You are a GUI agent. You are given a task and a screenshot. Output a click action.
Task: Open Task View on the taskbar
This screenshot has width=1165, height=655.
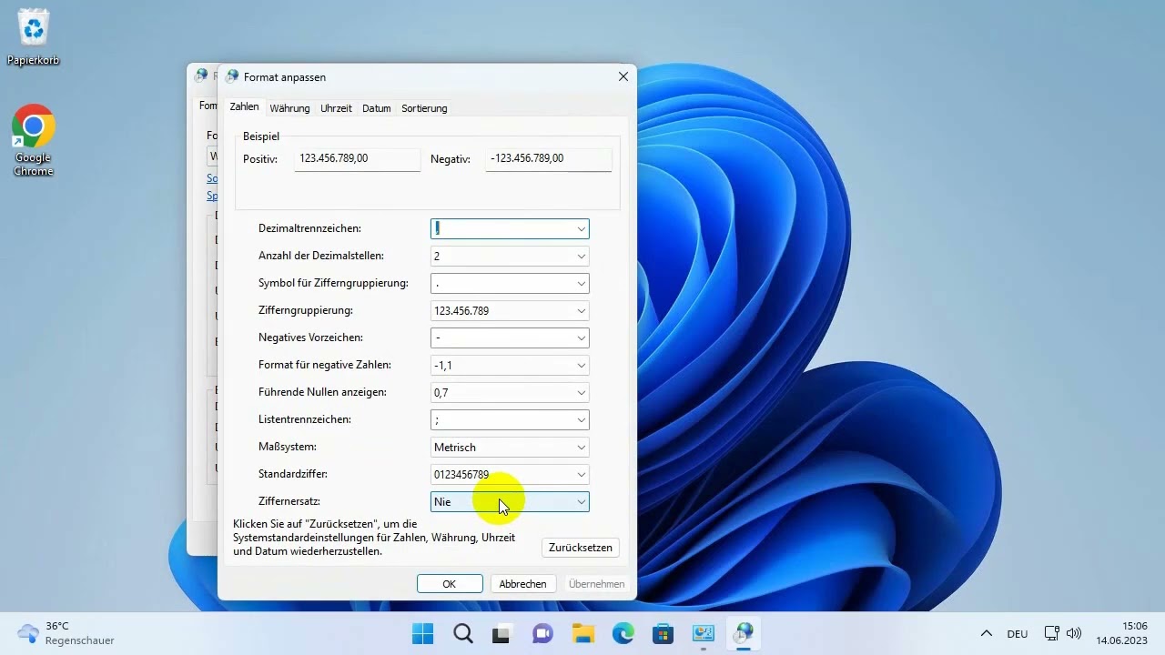[501, 633]
